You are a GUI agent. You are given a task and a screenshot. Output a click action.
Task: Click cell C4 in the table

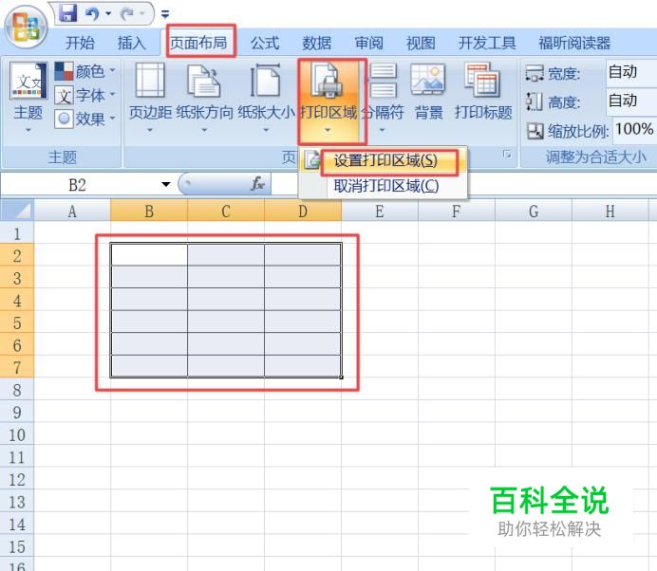click(226, 300)
